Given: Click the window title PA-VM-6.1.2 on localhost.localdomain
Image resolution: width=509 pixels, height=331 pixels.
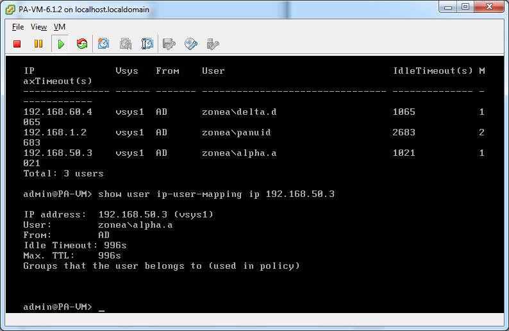Looking at the screenshot, I should [84, 10].
